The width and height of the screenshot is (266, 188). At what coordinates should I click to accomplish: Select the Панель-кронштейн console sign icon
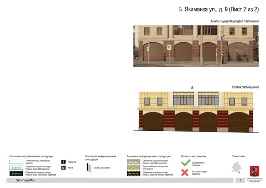tap(89, 168)
